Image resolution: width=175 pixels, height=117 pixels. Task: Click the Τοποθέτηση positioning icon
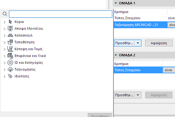point(10,42)
